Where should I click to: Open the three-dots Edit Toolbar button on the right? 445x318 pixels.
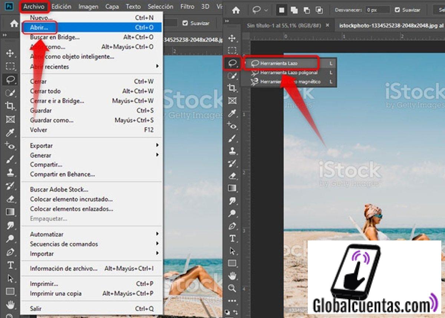pos(232,301)
